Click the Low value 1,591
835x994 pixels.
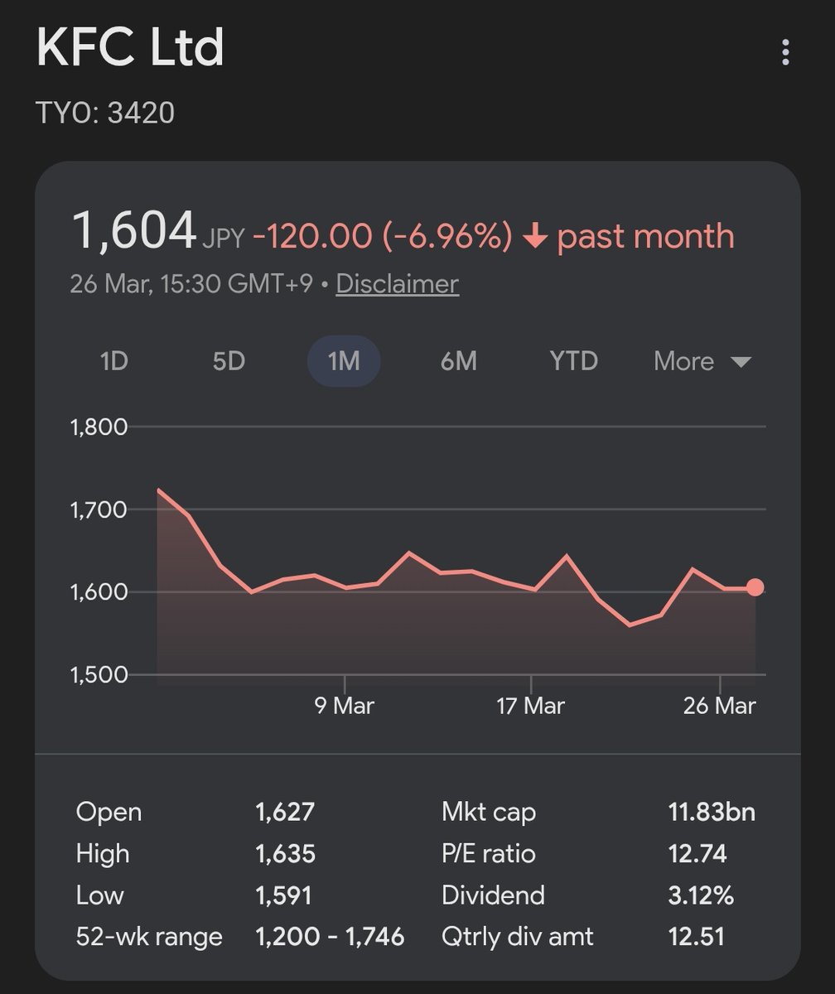[283, 895]
